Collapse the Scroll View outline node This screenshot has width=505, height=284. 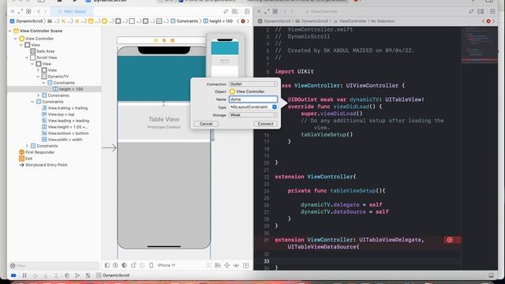point(27,58)
